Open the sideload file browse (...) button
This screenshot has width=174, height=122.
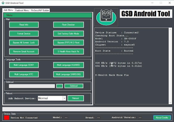click(60, 86)
